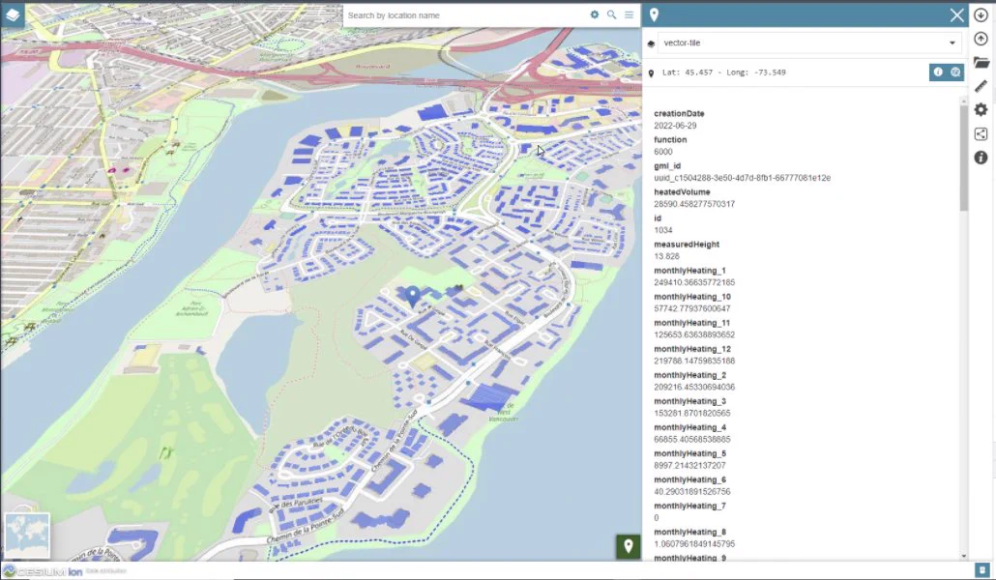Image resolution: width=996 pixels, height=580 pixels.
Task: Click the magnifier search icon
Action: (612, 14)
